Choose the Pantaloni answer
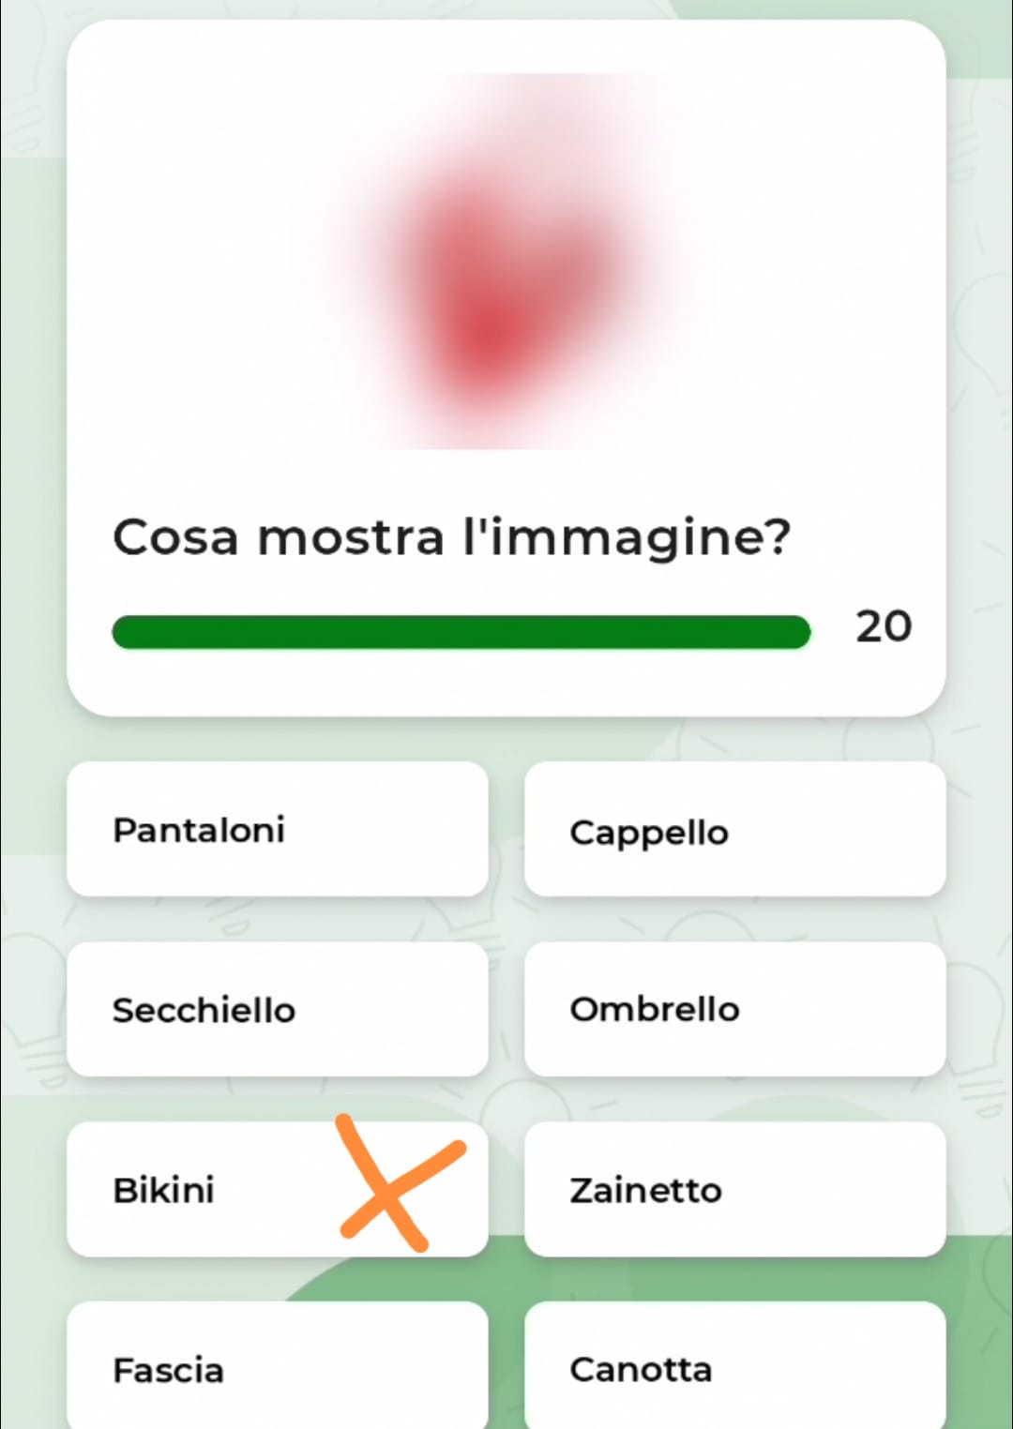Screen dimensions: 1013x1429 [x=278, y=829]
